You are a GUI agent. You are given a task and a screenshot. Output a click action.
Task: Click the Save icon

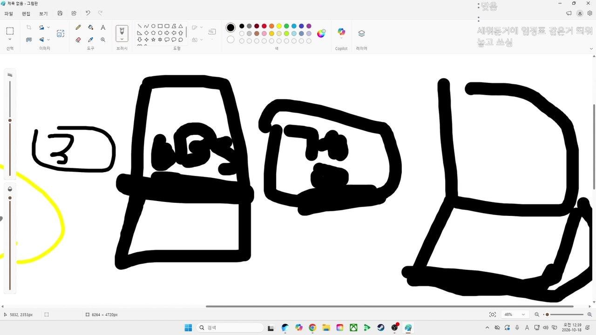point(60,13)
